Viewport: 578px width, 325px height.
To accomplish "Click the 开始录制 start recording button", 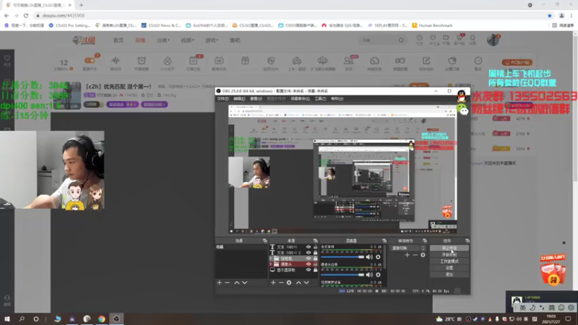I will point(449,255).
